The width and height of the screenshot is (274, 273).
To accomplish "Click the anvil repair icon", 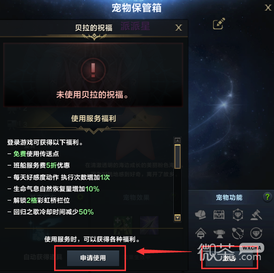I will [219, 234].
